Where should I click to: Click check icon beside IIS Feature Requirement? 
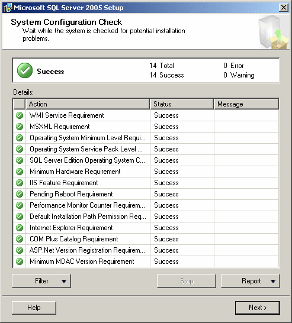click(20, 183)
